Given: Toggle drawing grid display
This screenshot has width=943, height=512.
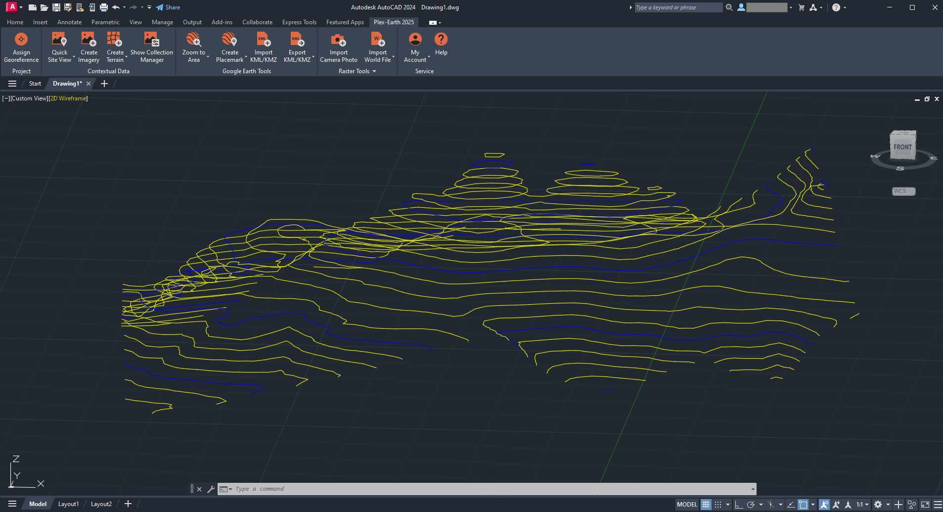Looking at the screenshot, I should coord(706,505).
